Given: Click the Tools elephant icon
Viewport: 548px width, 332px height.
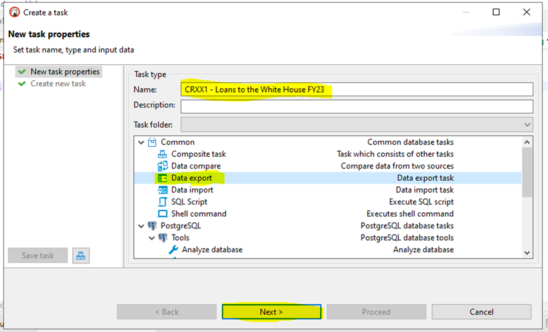Looking at the screenshot, I should tap(163, 238).
